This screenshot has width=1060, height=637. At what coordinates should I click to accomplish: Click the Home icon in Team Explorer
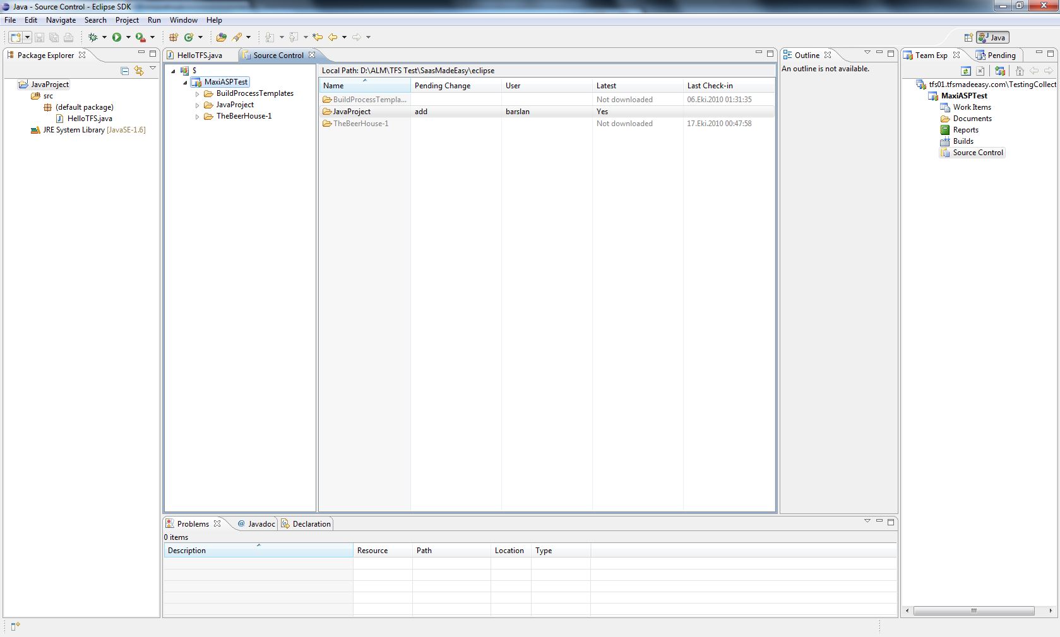1020,71
